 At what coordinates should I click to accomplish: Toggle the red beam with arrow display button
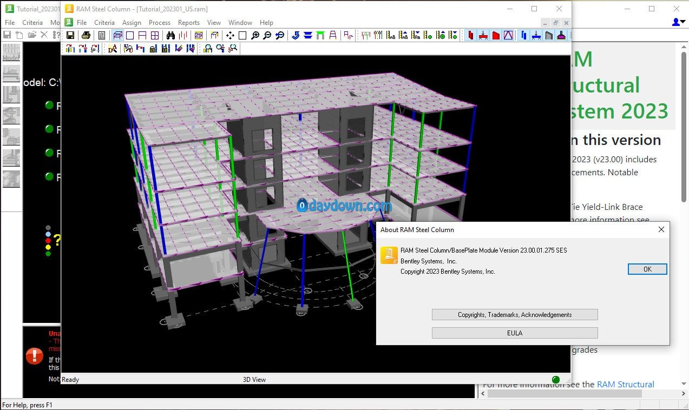[483, 35]
